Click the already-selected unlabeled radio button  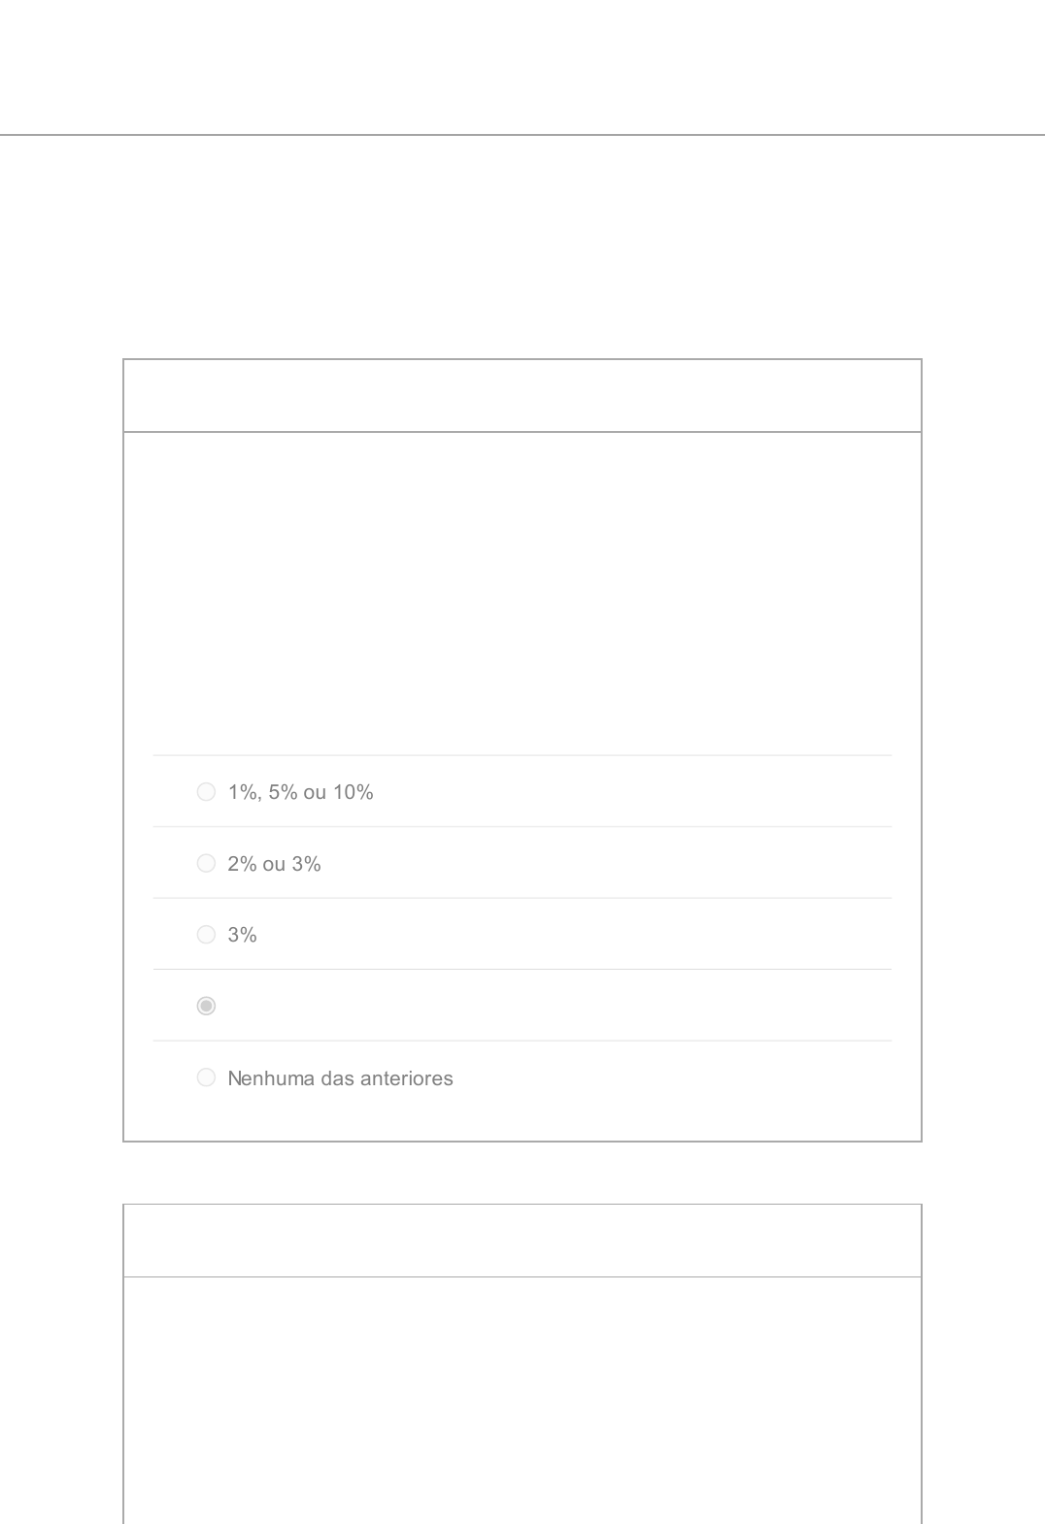click(x=206, y=1006)
